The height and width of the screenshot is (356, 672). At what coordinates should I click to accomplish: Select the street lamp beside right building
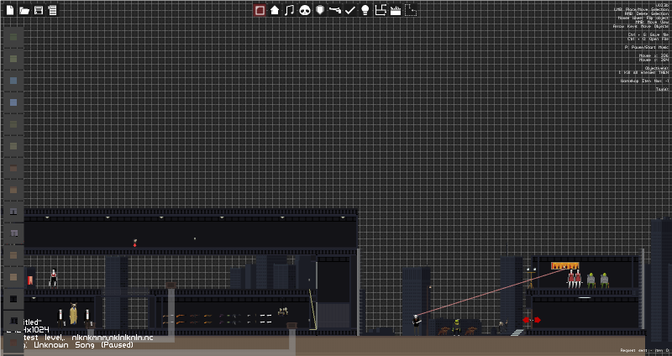coord(532,278)
